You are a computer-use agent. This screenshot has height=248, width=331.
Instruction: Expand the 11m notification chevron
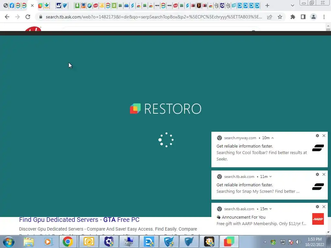271,177
